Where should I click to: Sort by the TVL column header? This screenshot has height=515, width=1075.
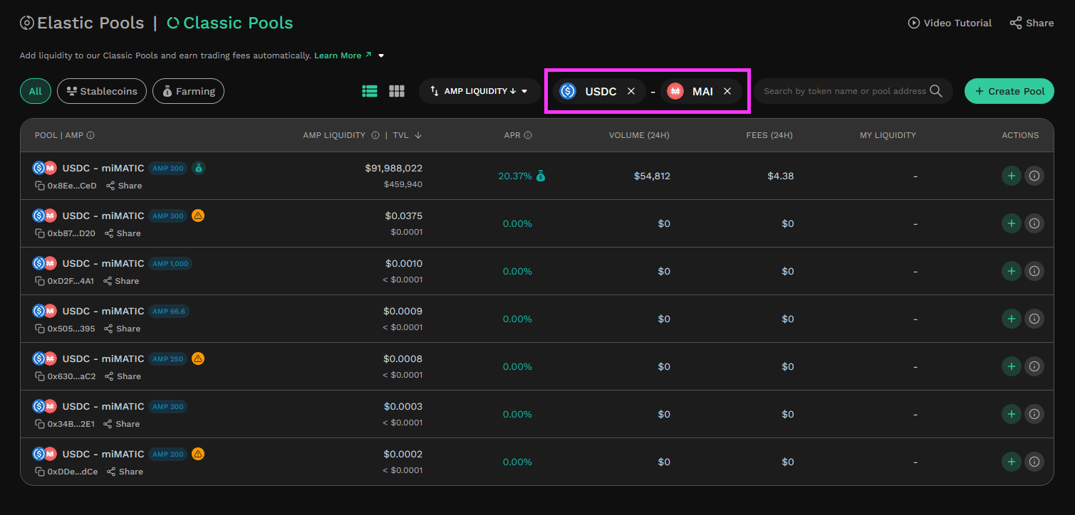[407, 135]
